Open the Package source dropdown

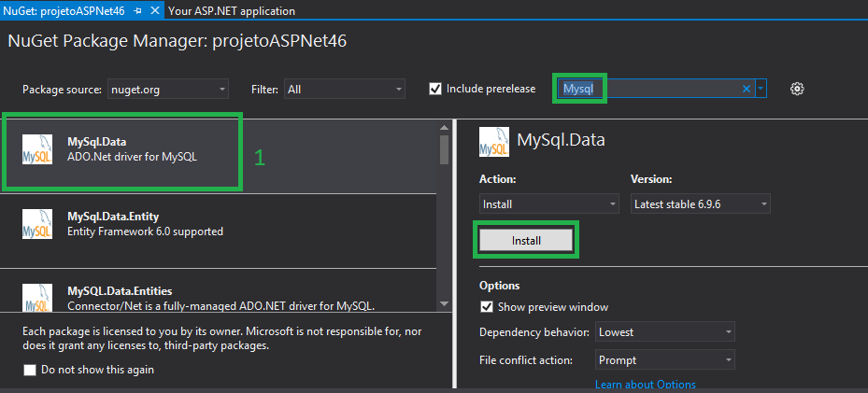168,89
